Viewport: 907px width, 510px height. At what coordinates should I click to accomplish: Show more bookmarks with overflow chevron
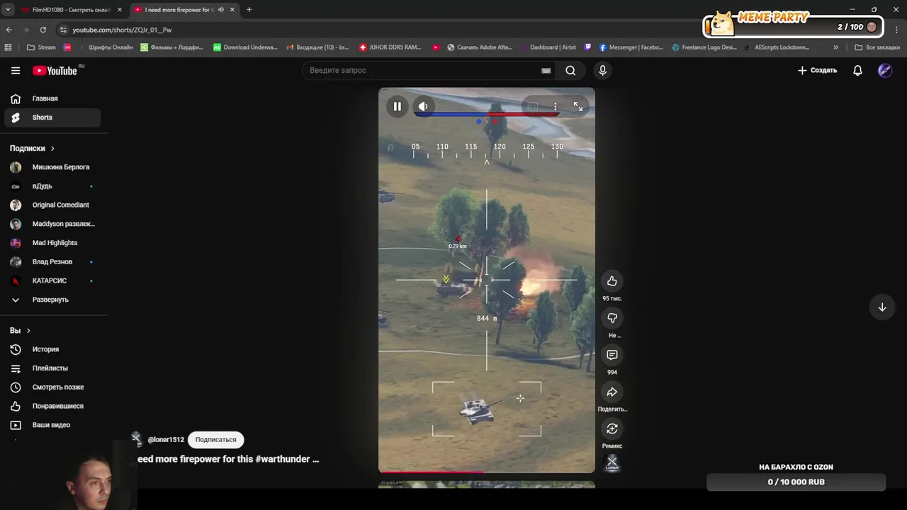(835, 47)
